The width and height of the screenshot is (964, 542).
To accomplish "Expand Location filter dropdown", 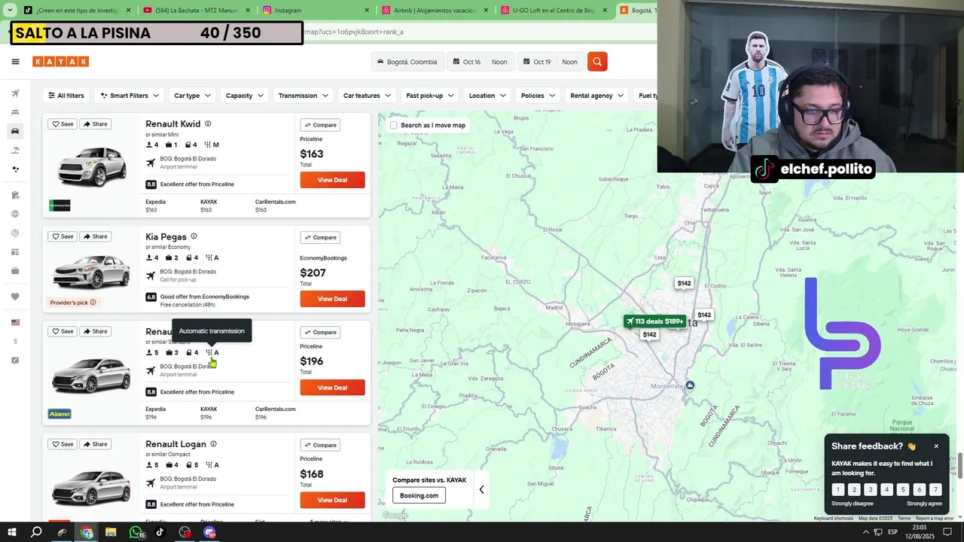I will pyautogui.click(x=487, y=96).
